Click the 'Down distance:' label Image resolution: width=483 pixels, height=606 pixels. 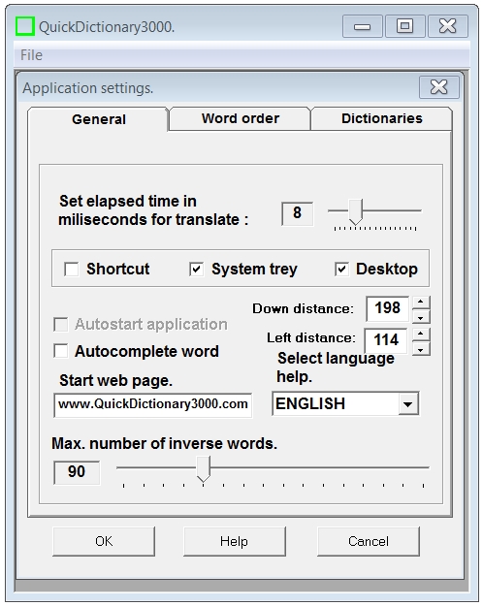pos(303,308)
